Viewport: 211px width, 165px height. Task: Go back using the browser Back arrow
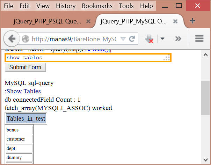point(12,39)
